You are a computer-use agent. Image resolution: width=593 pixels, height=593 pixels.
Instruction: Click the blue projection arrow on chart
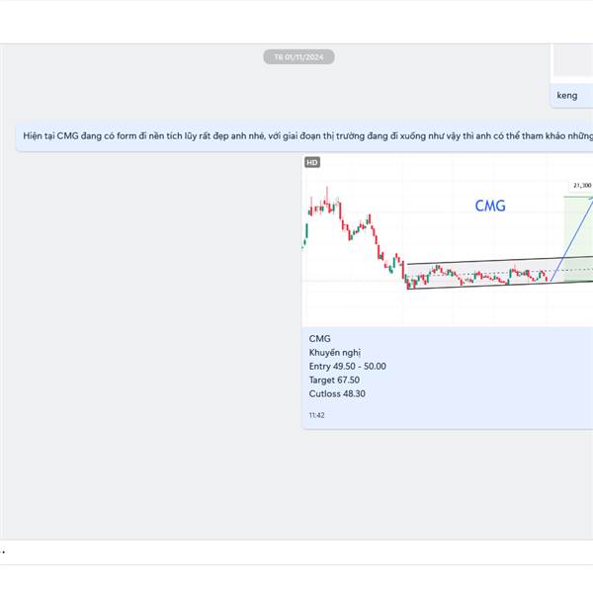tap(572, 239)
